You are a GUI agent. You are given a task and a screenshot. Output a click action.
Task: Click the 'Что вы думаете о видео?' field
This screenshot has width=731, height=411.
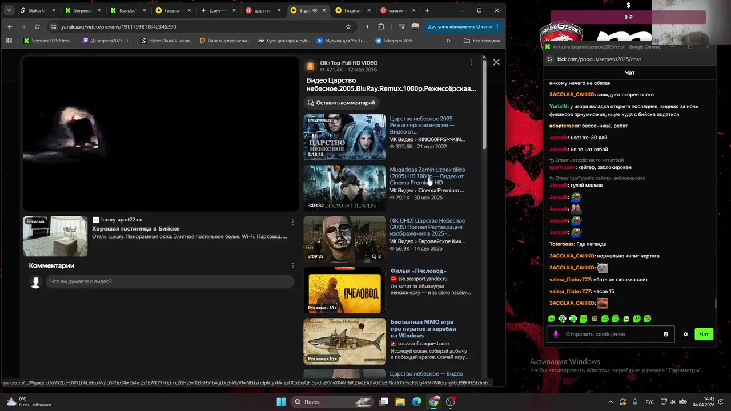click(x=170, y=281)
